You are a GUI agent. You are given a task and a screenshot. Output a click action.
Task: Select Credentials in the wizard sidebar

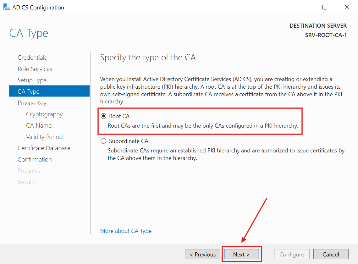[x=32, y=58]
